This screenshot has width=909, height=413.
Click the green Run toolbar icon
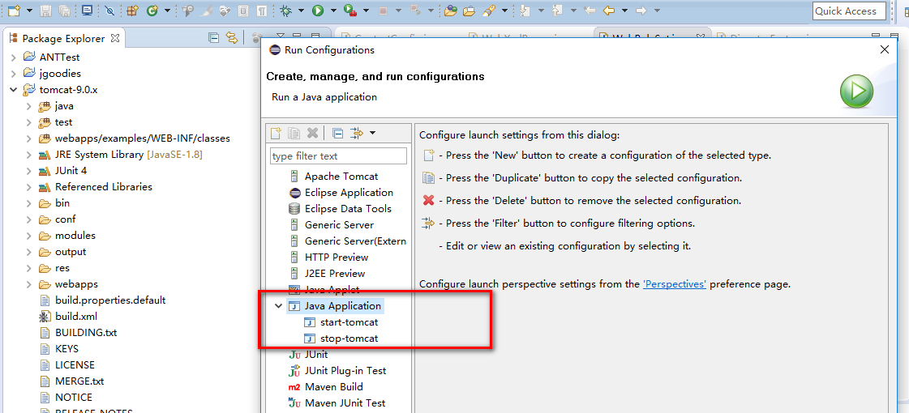(x=318, y=10)
